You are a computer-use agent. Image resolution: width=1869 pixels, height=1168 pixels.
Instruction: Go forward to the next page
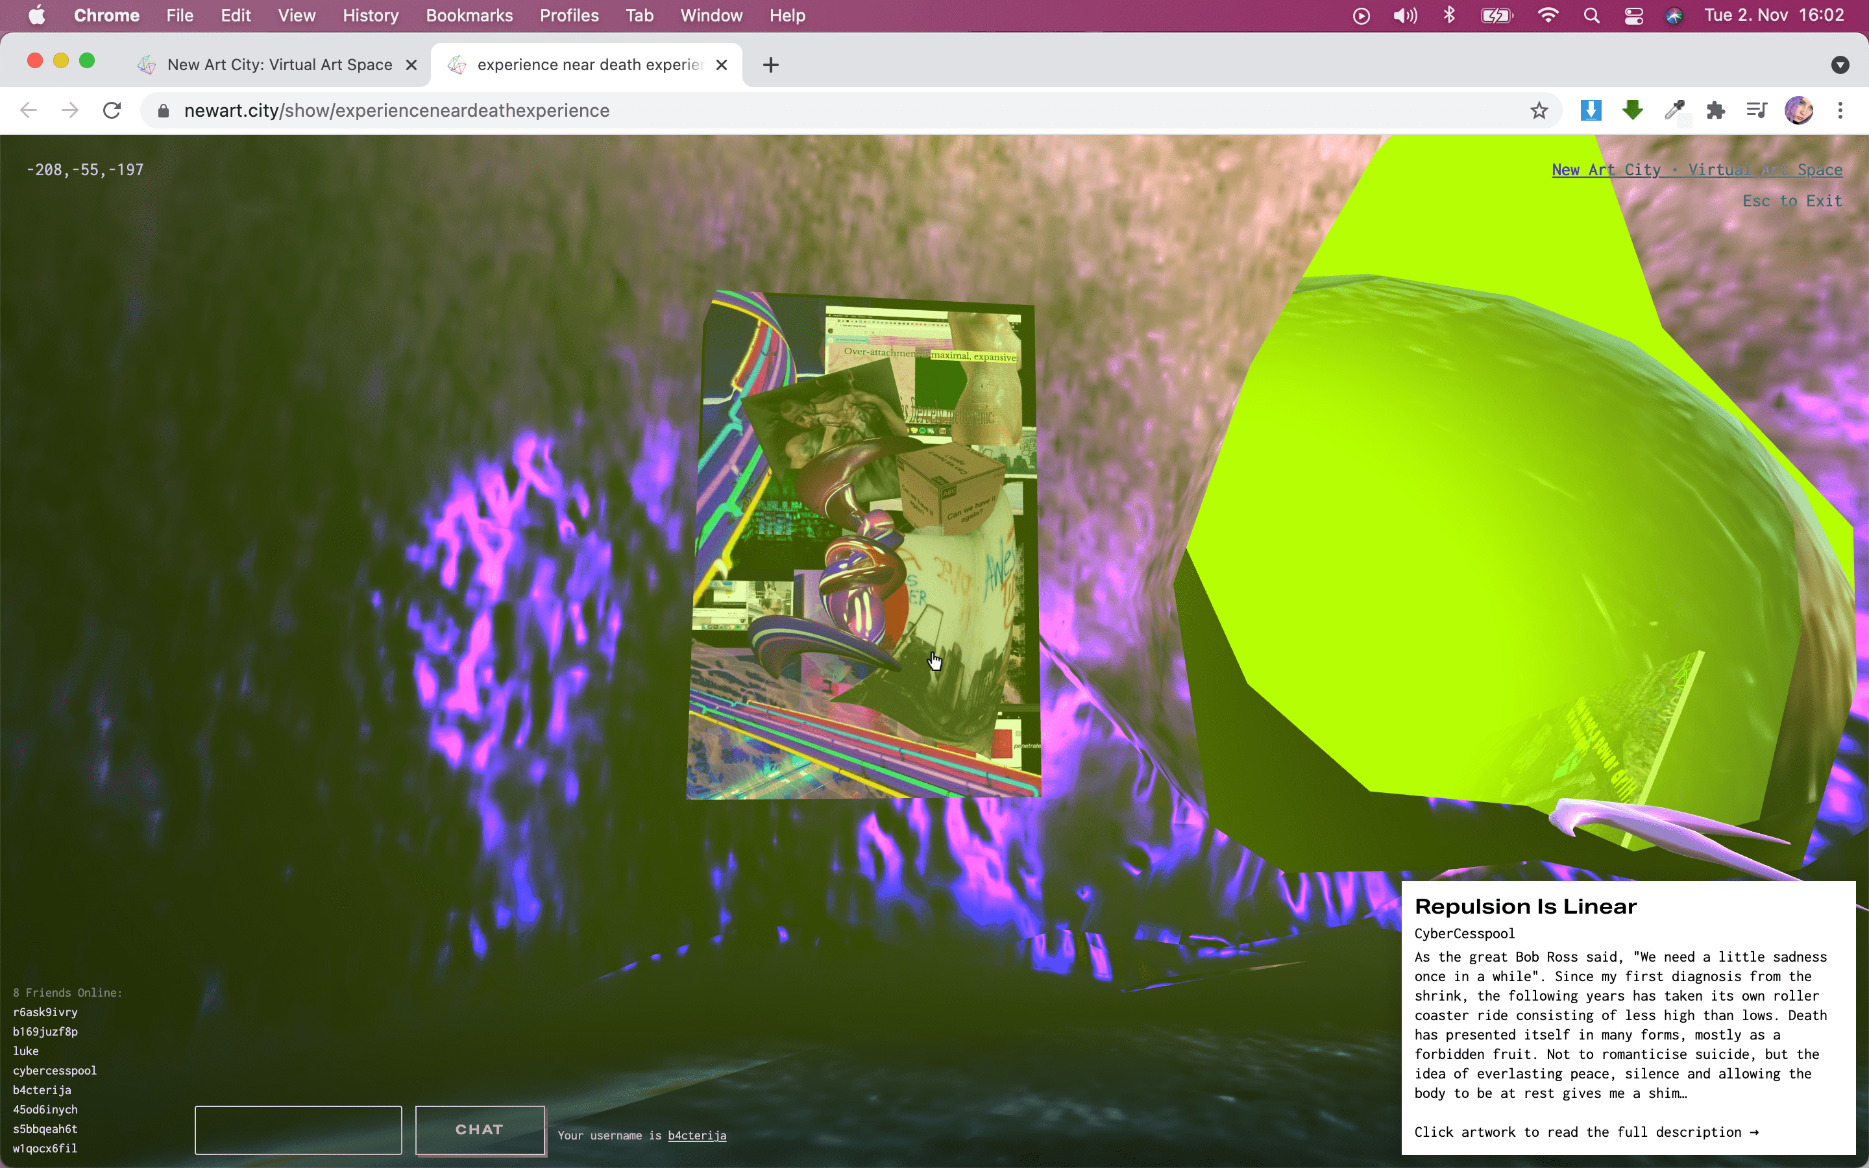point(70,110)
